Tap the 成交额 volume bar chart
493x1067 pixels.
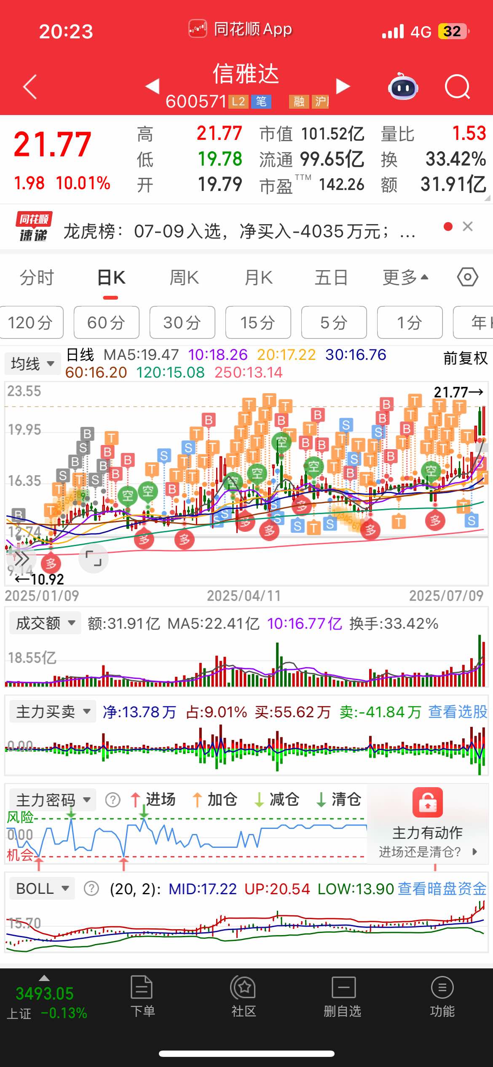[x=246, y=661]
